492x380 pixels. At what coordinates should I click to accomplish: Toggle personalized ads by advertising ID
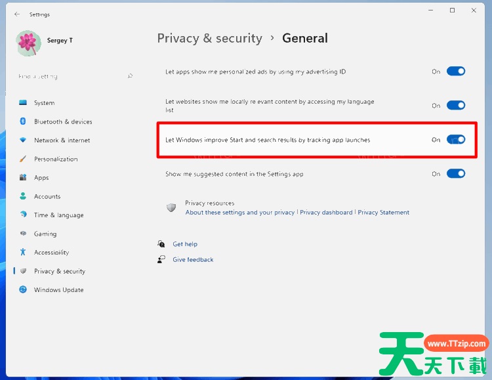pyautogui.click(x=456, y=72)
